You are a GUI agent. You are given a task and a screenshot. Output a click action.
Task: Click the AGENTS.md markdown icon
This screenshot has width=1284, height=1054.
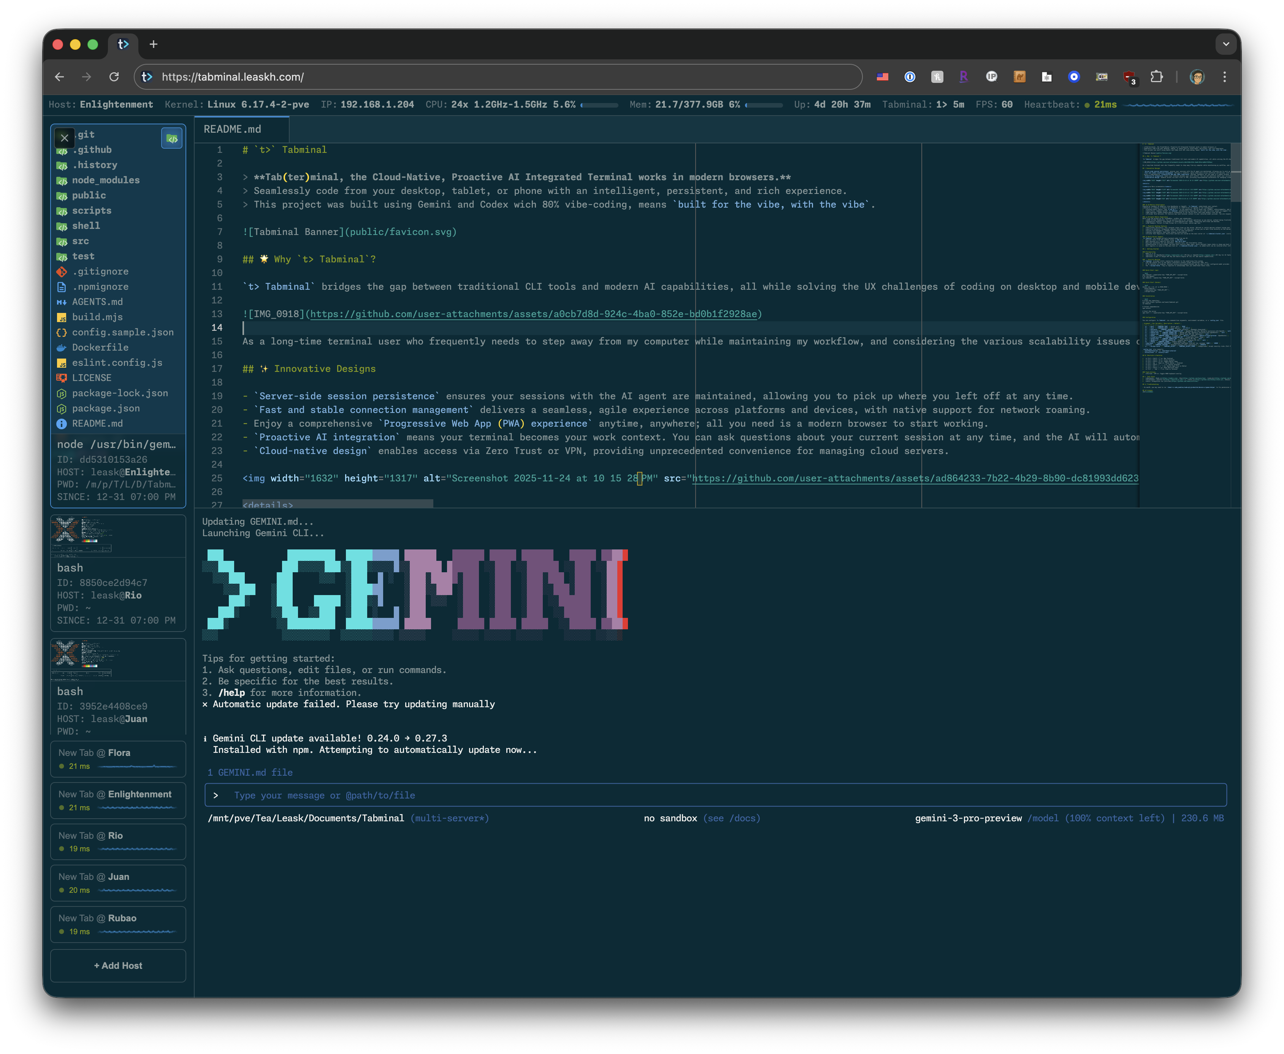coord(61,302)
